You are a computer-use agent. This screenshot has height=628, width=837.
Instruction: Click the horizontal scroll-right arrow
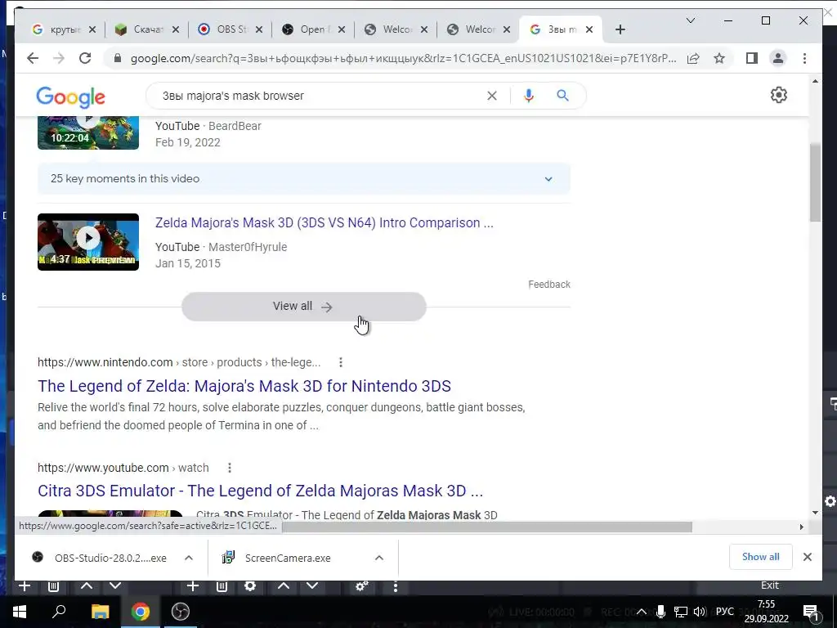[x=801, y=527]
